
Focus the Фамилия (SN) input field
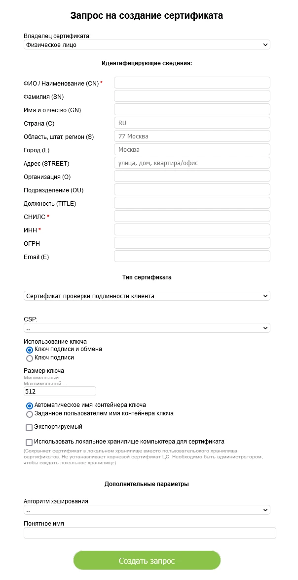[x=192, y=96]
